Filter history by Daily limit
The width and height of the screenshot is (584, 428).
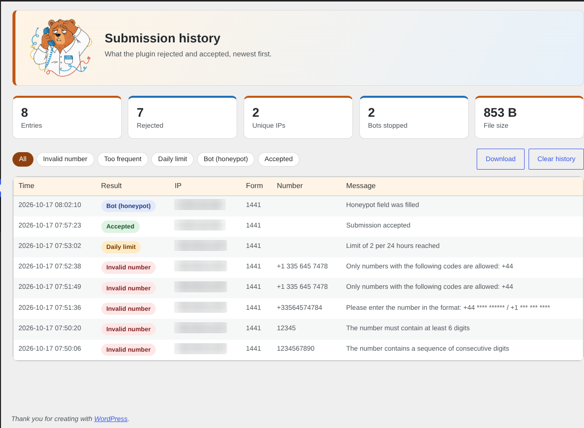(172, 159)
